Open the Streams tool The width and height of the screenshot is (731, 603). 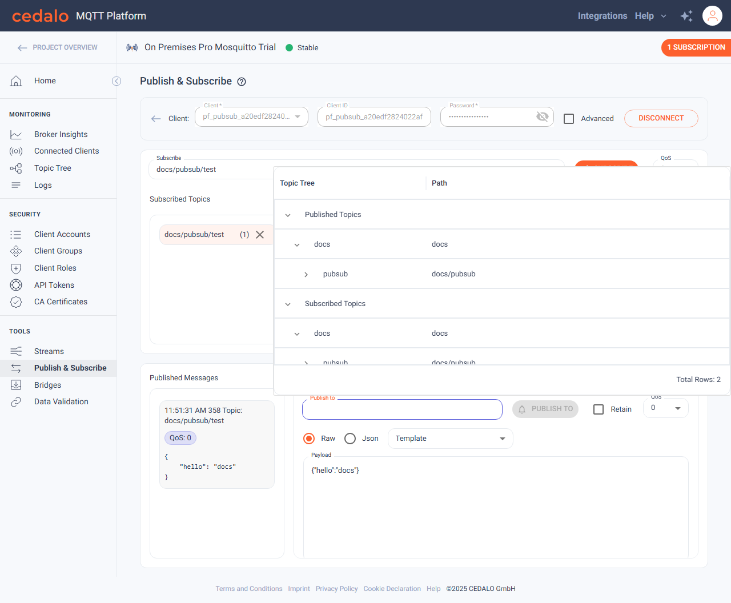pyautogui.click(x=49, y=351)
